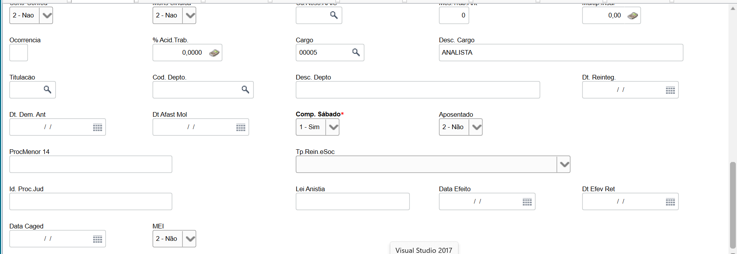Screen dimensions: 737x254
Task: Expand the Comp. Sábado dropdown
Action: tap(333, 127)
